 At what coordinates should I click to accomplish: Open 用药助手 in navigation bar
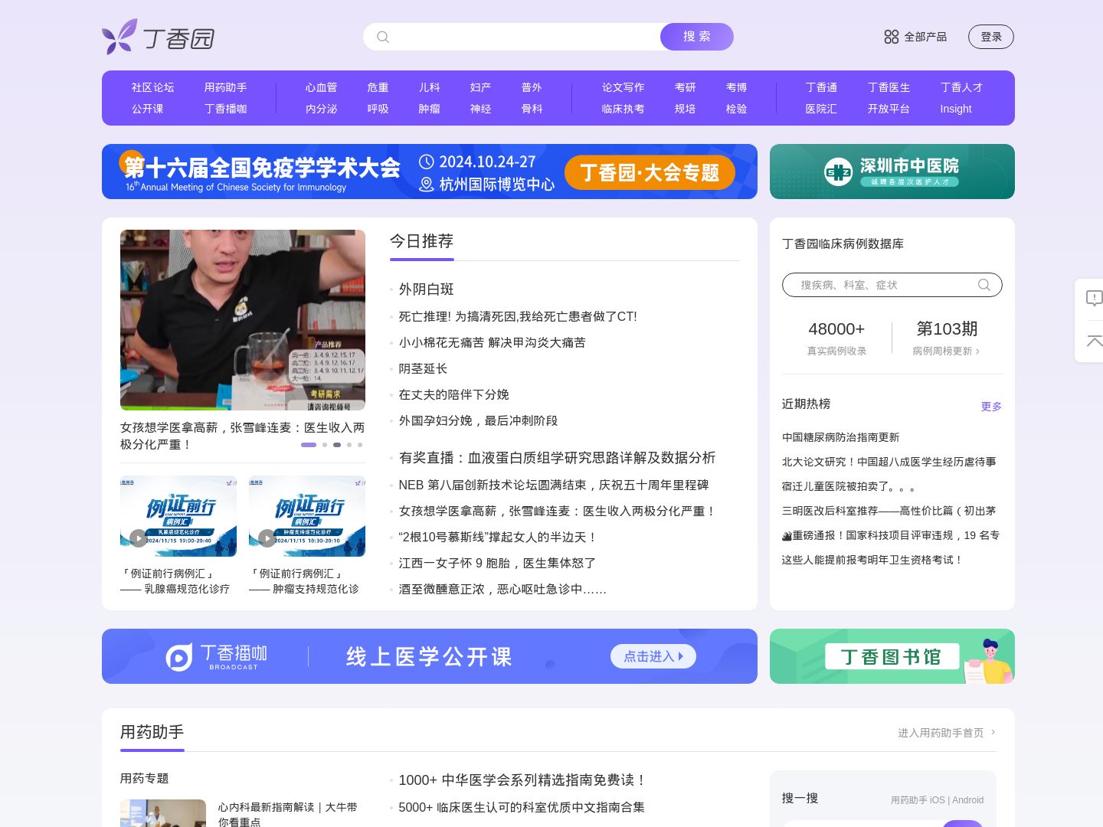(225, 87)
